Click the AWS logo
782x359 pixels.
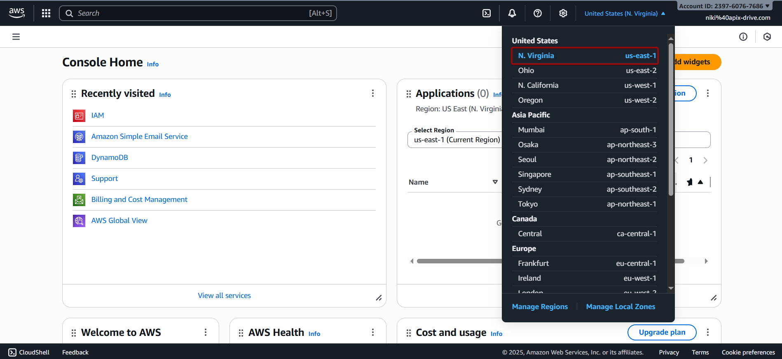tap(17, 13)
